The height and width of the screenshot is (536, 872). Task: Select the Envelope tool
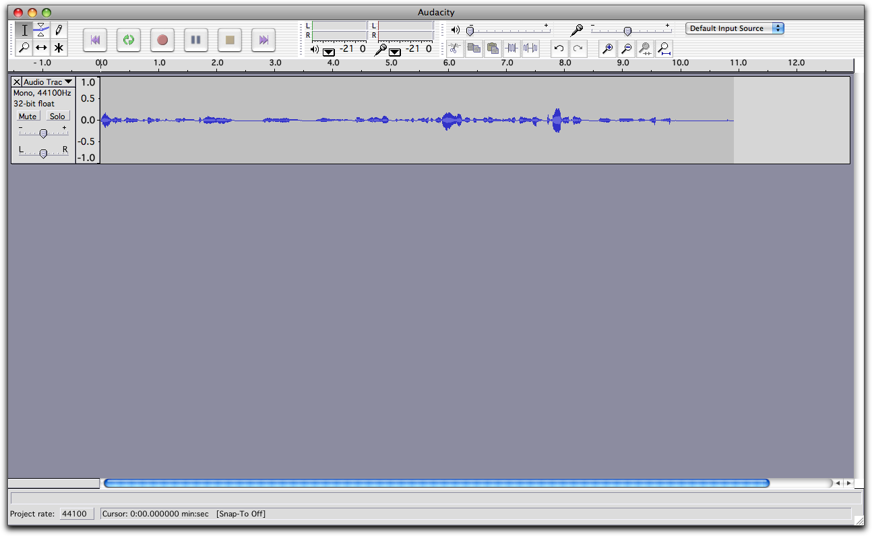coord(41,30)
